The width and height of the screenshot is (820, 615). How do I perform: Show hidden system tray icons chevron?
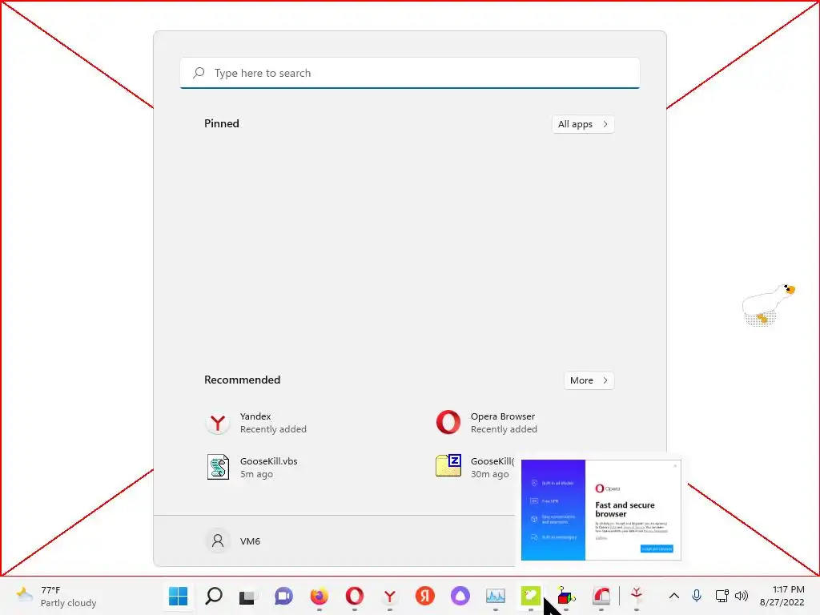[674, 596]
